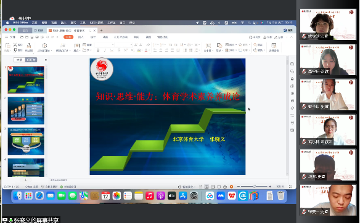Viewport: 360px width, 223px height.
Task: Toggle Underline formatting
Action: click(112, 51)
